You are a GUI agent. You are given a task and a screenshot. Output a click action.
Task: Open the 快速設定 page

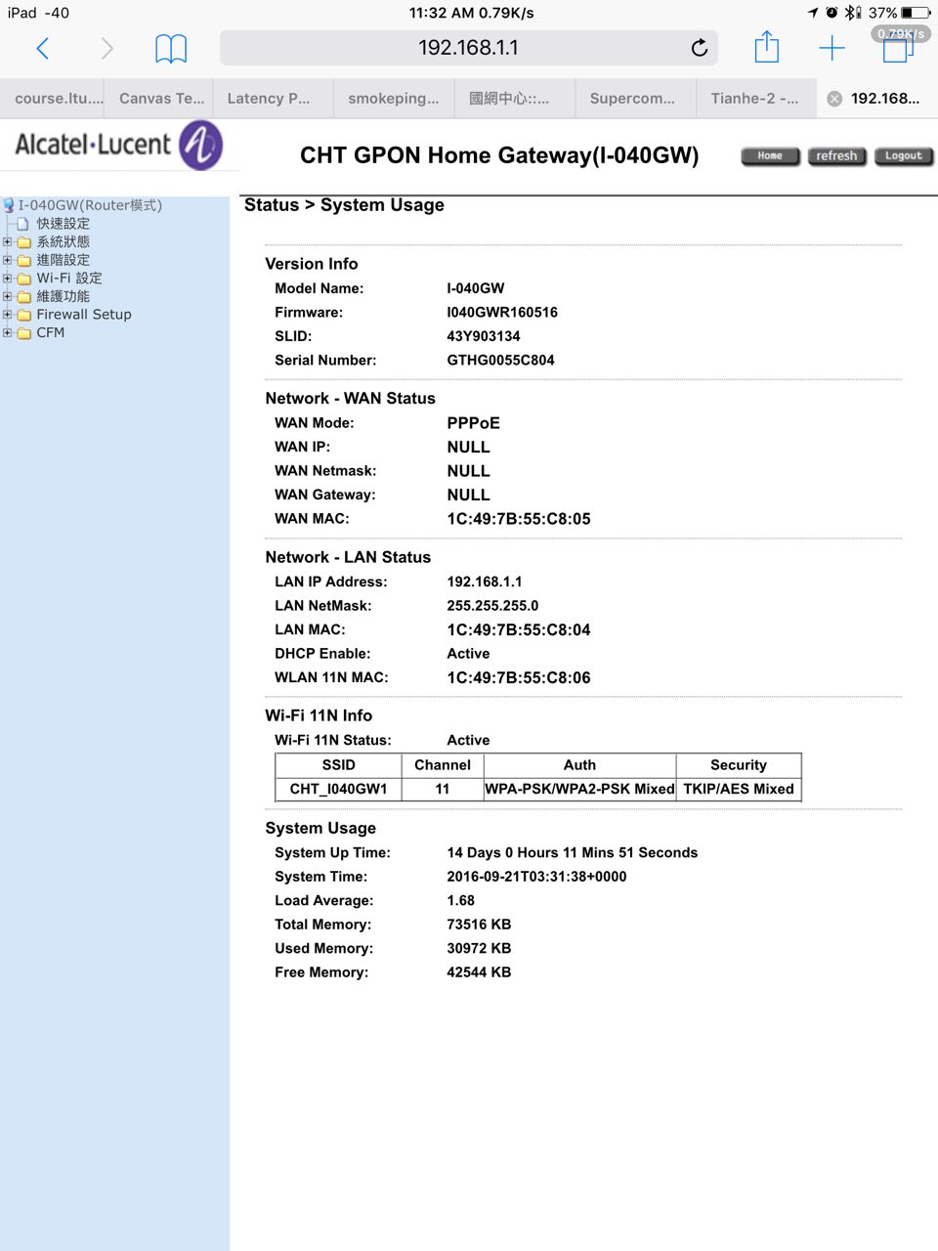point(63,224)
